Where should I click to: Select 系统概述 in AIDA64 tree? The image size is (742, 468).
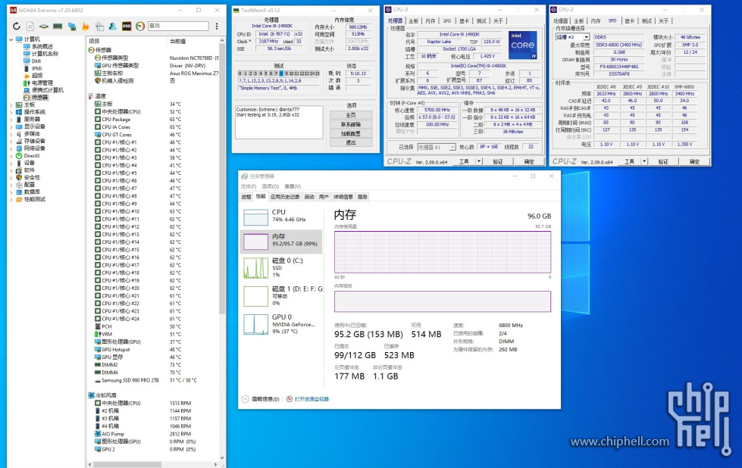pos(42,46)
